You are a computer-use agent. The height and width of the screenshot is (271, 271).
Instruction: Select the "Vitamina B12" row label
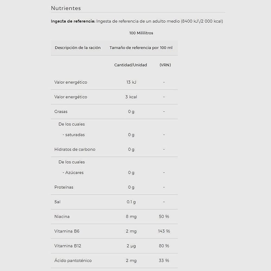pos(68,246)
